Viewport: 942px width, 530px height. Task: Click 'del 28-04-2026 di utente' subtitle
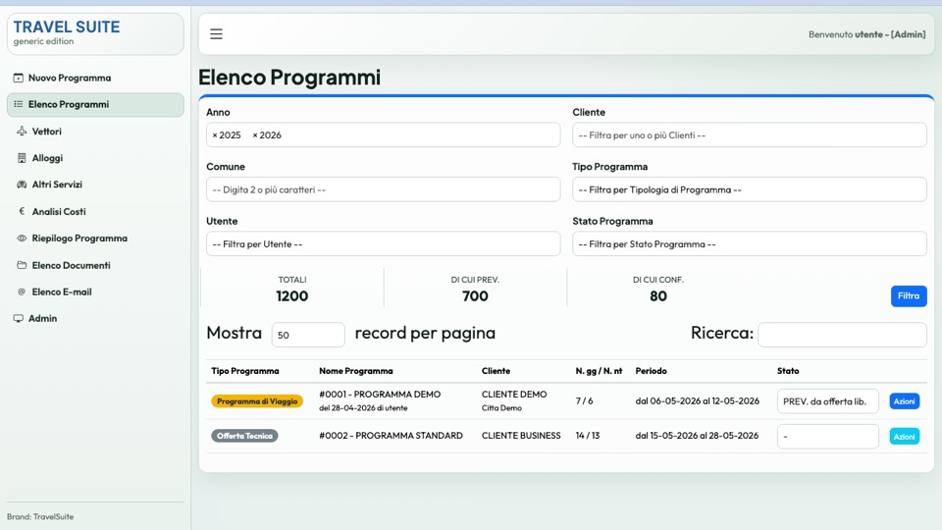coord(363,408)
